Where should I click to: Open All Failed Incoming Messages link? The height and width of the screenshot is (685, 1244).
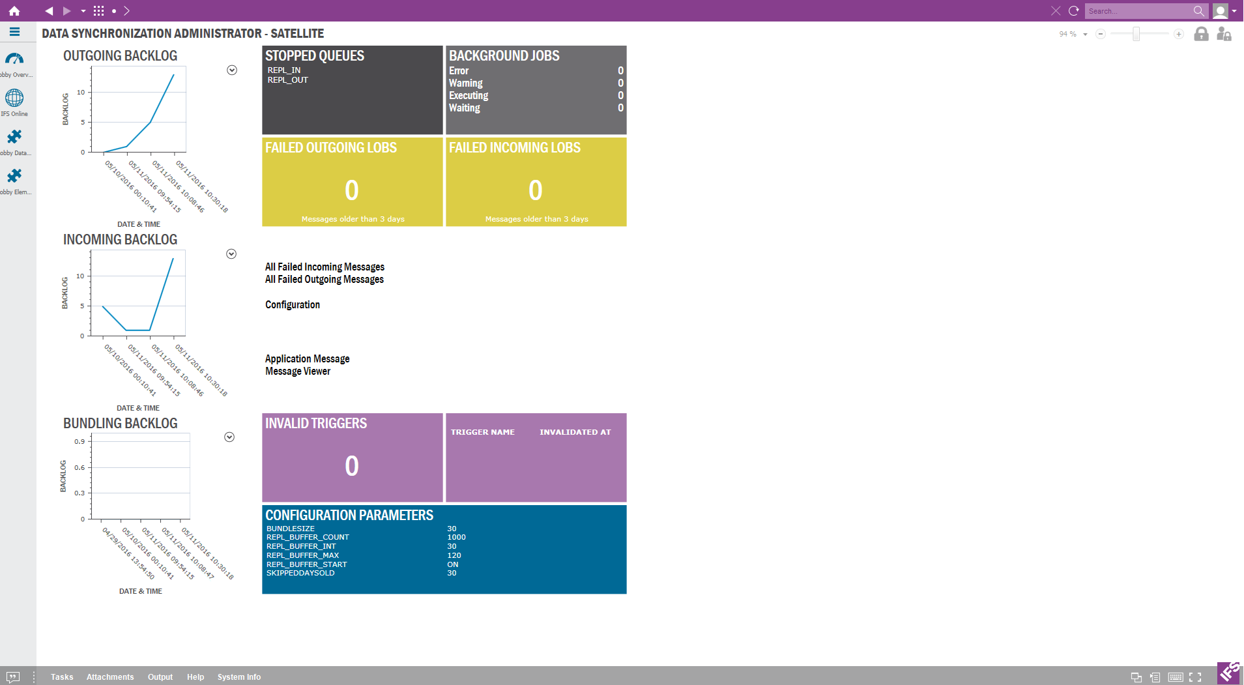tap(325, 267)
